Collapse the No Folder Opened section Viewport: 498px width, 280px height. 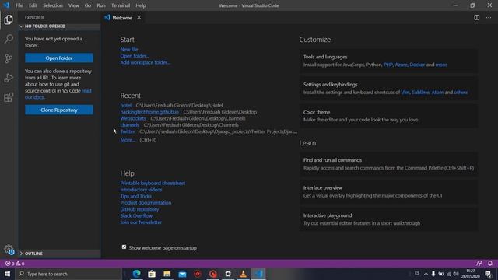[59, 26]
